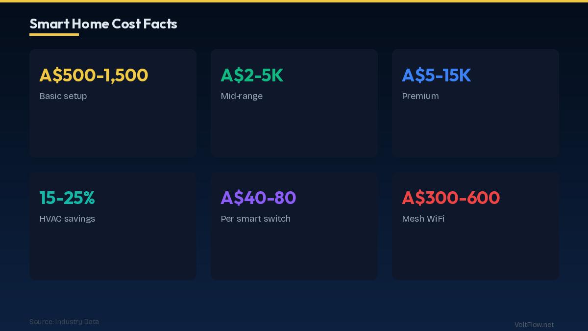The width and height of the screenshot is (588, 331).
Task: Select the Mid-range label text
Action: point(242,96)
